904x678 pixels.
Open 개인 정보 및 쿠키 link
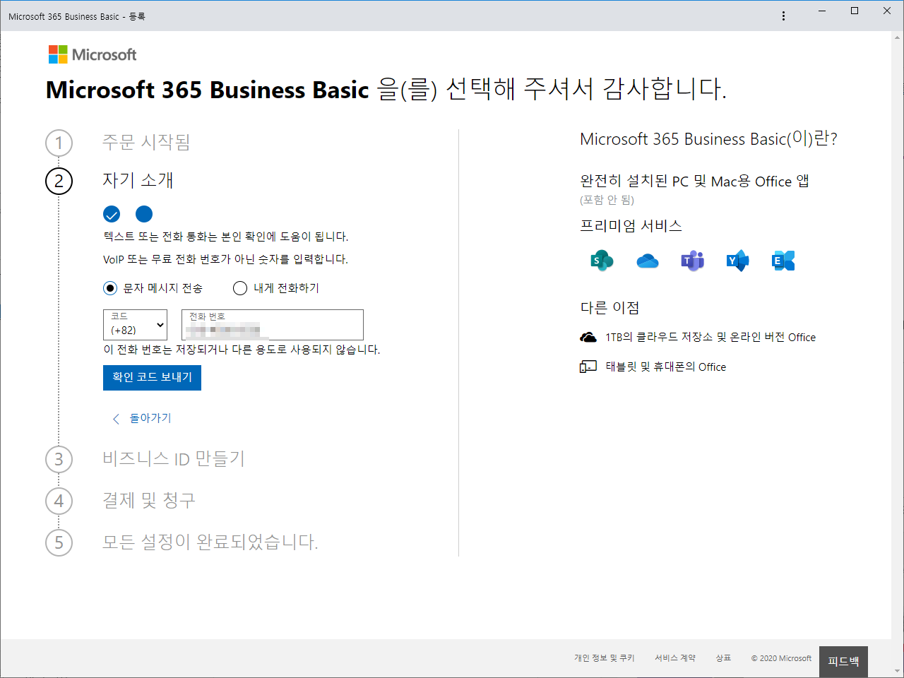click(605, 658)
